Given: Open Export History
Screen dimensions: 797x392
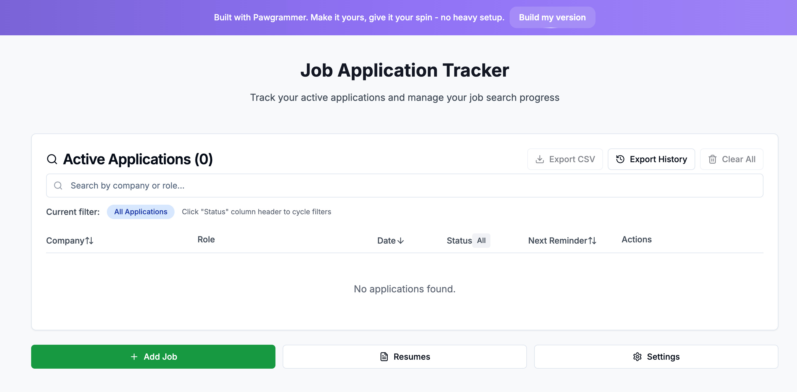Looking at the screenshot, I should click(651, 159).
